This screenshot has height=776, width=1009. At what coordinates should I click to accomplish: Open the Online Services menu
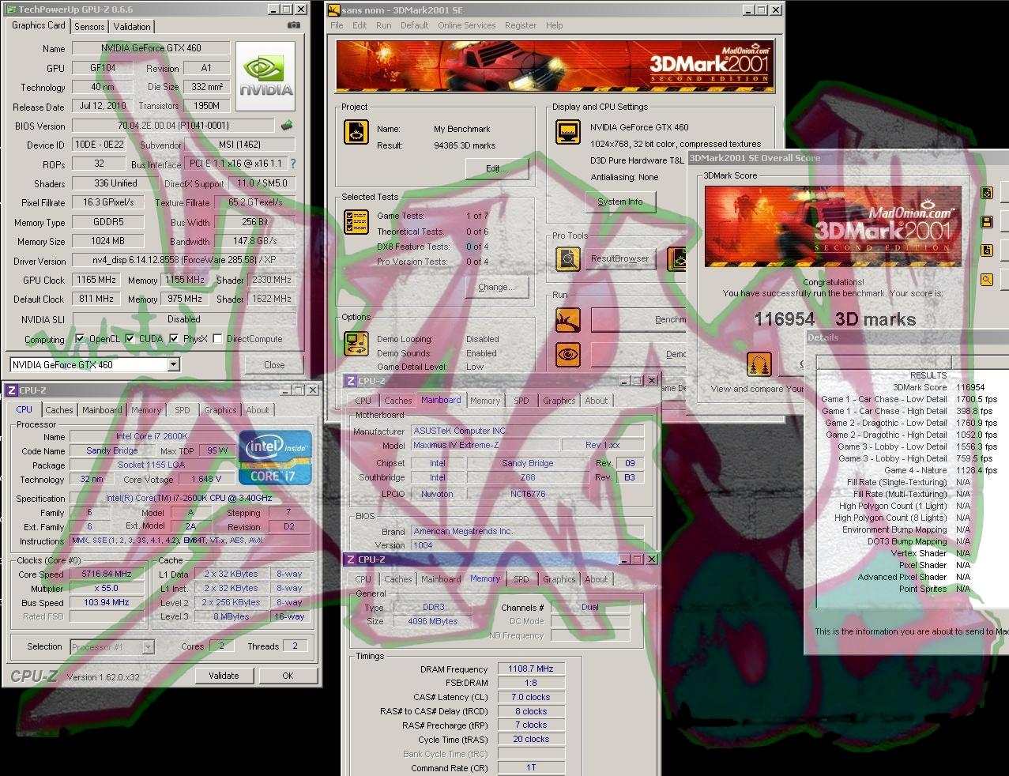pos(467,25)
